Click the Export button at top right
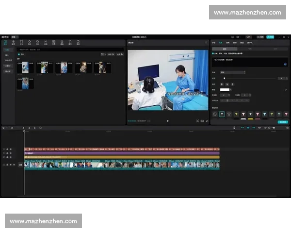This screenshot has width=291, height=233. coord(270,36)
